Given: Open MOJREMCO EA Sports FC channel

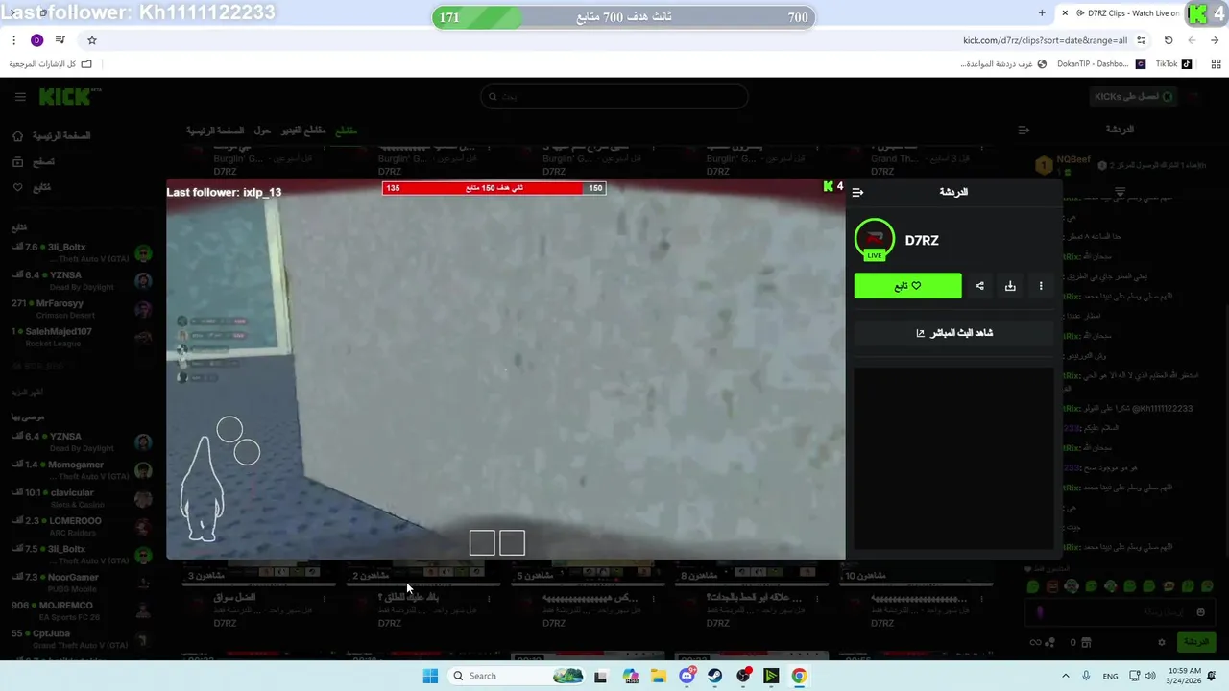Looking at the screenshot, I should (x=82, y=611).
